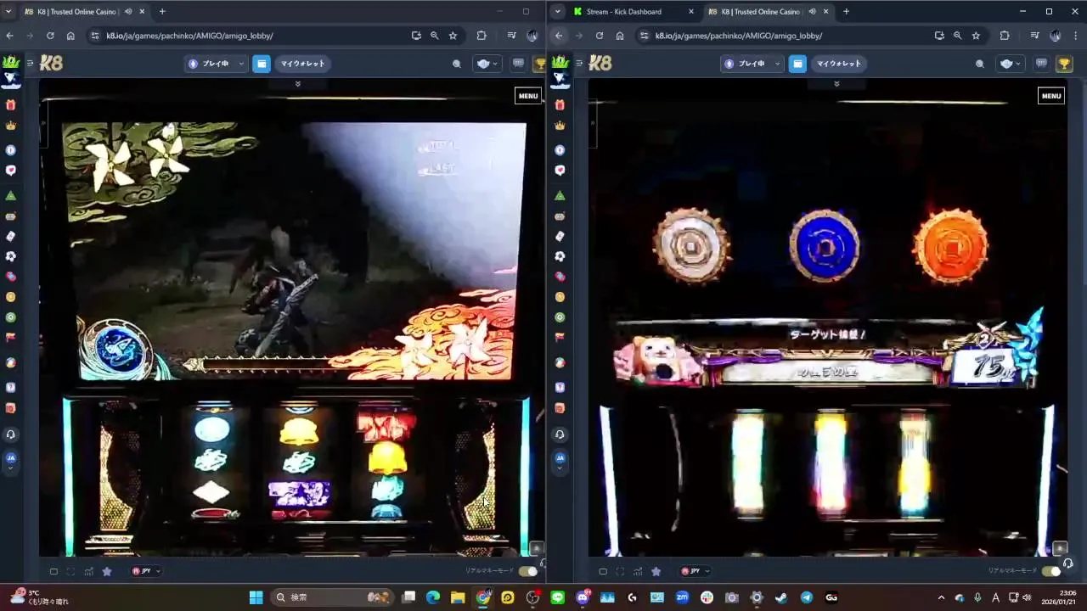
Task: Switch to theater mode in right window
Action: [x=602, y=571]
